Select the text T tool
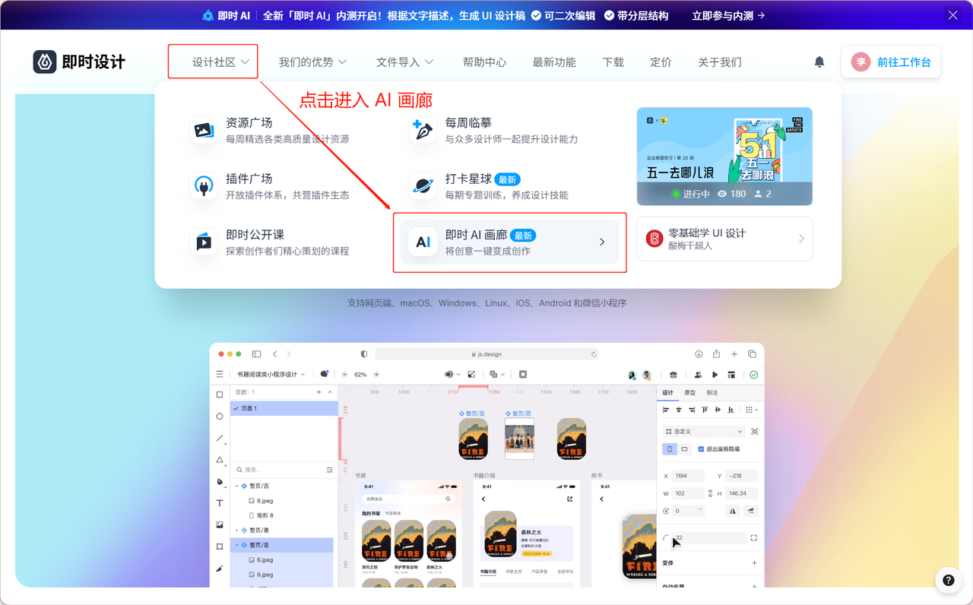Screen dimensions: 973x605 coord(220,503)
